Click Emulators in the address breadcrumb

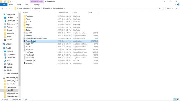(47, 8)
